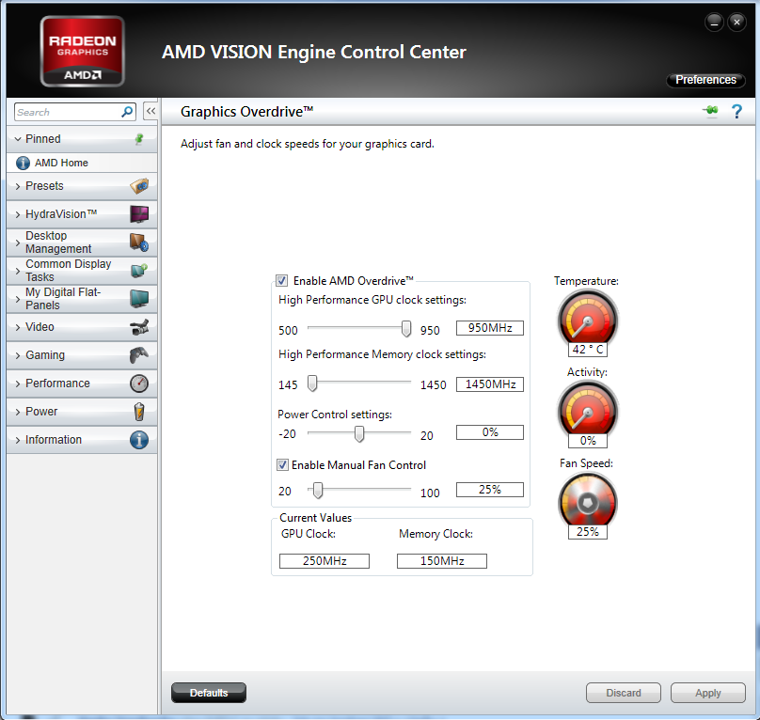
Task: Collapse the sidebar with the double-arrow button
Action: (150, 112)
